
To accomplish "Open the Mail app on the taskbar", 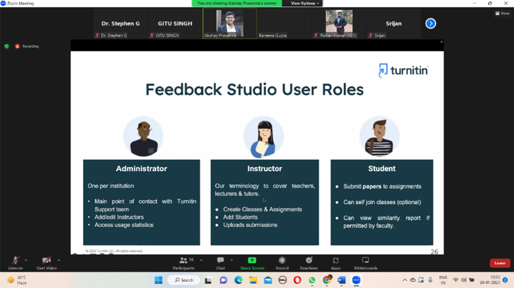I will pos(268,280).
